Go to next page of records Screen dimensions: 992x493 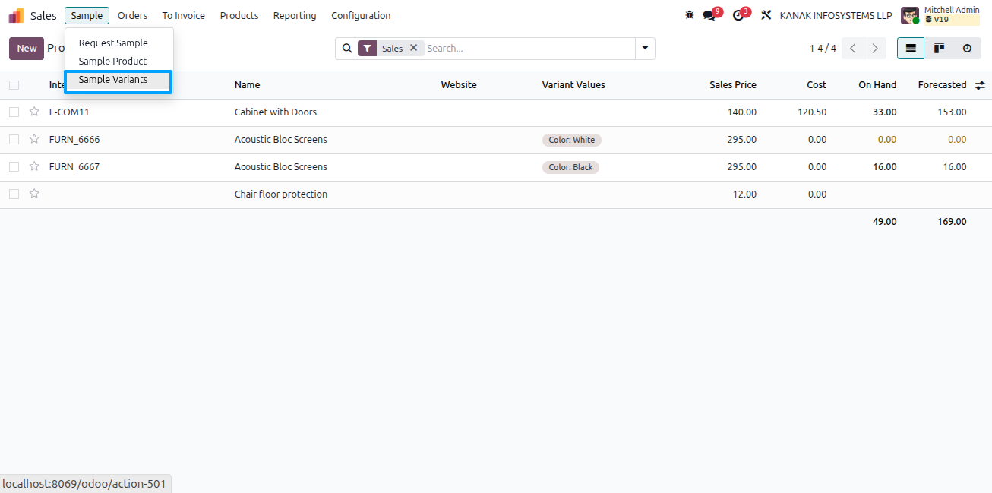point(875,48)
